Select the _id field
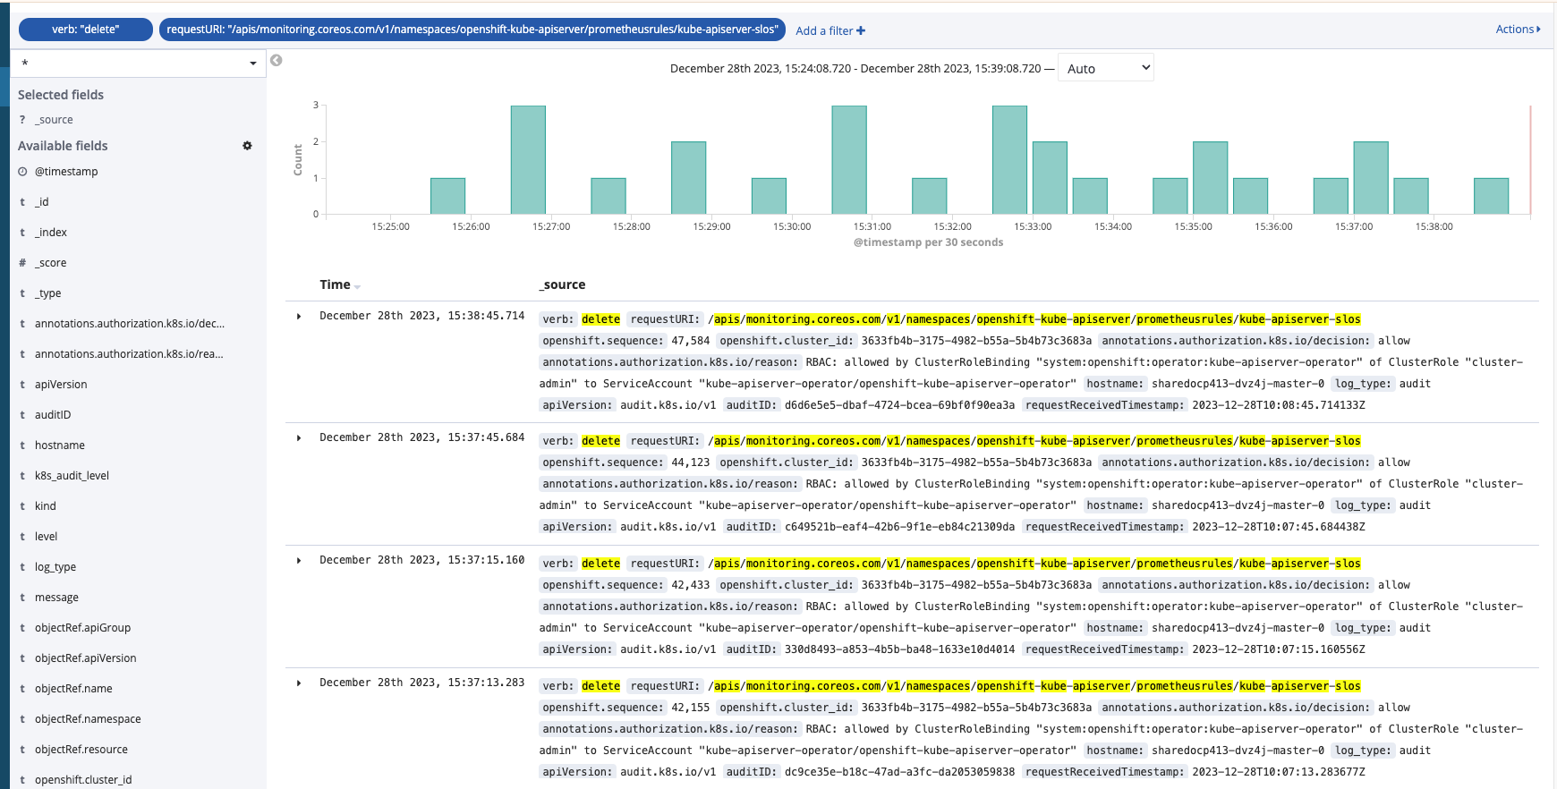The width and height of the screenshot is (1557, 789). (x=42, y=202)
